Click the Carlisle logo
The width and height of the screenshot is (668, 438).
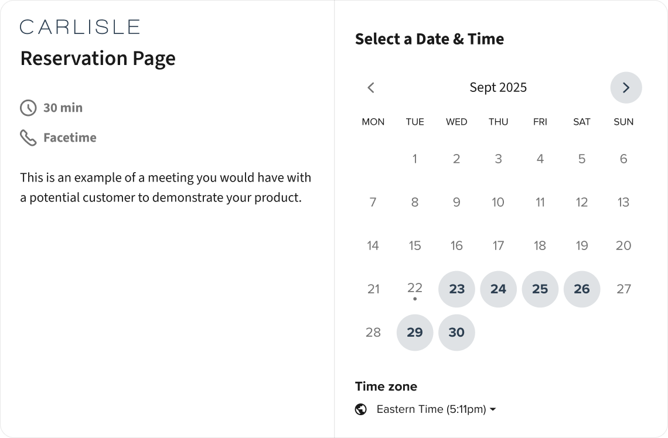(80, 27)
